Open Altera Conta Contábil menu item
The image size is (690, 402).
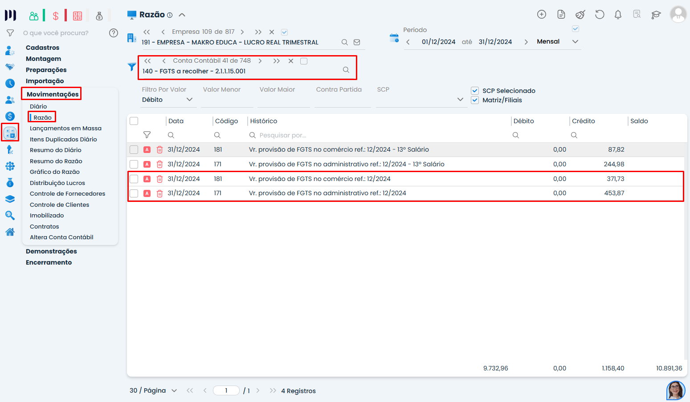(x=61, y=237)
